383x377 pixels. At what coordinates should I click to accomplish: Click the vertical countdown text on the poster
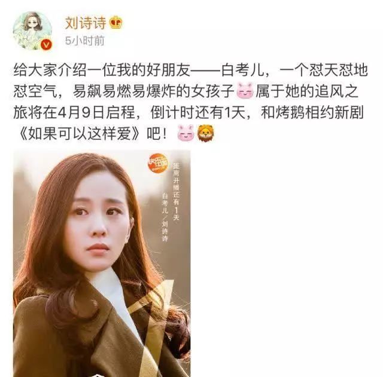[x=177, y=192]
